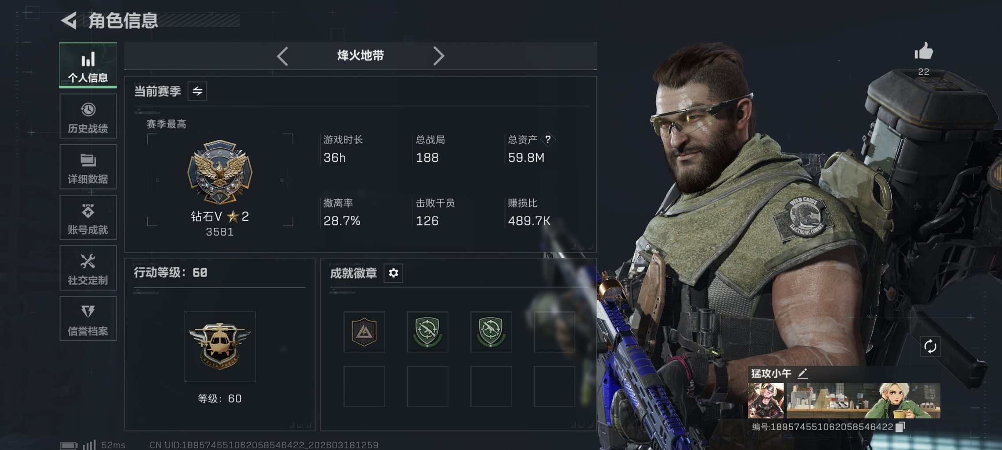
Task: Select the 个人信息 tab
Action: click(88, 65)
